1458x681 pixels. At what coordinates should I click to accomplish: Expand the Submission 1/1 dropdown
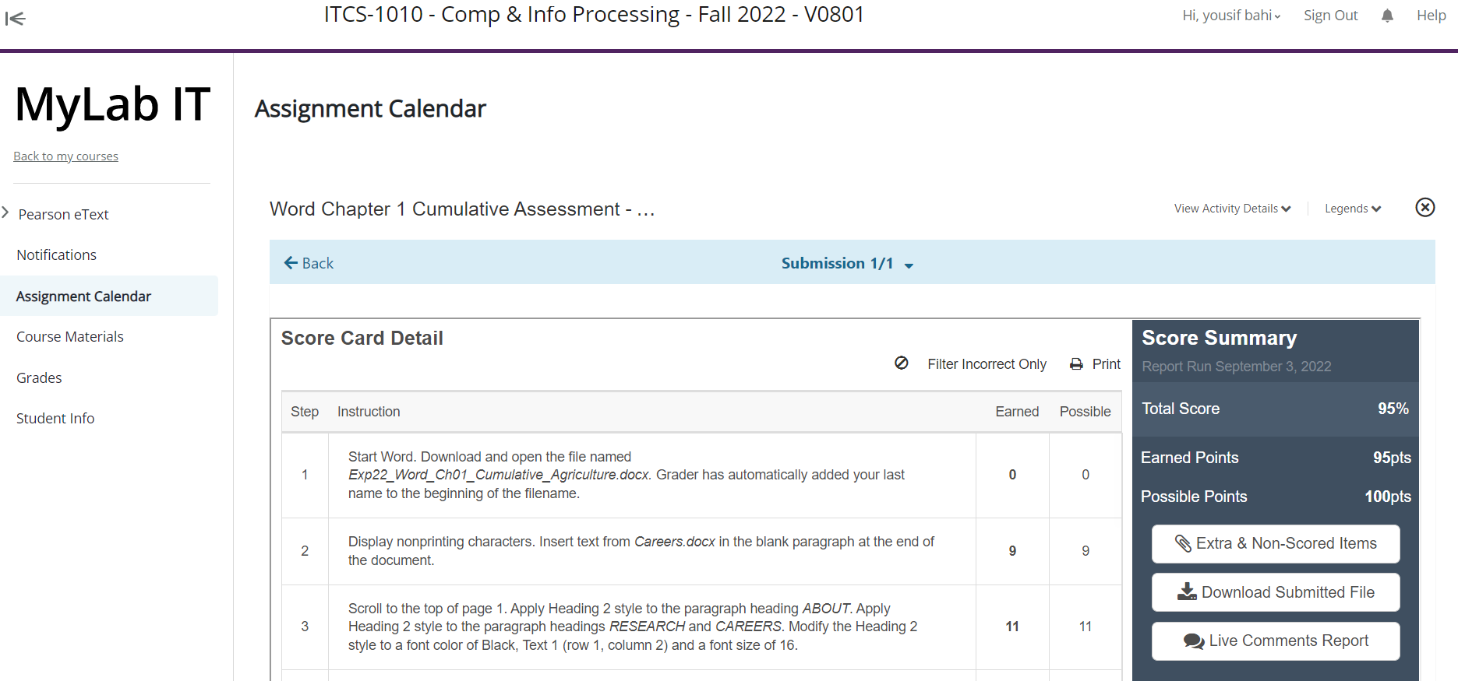point(847,263)
